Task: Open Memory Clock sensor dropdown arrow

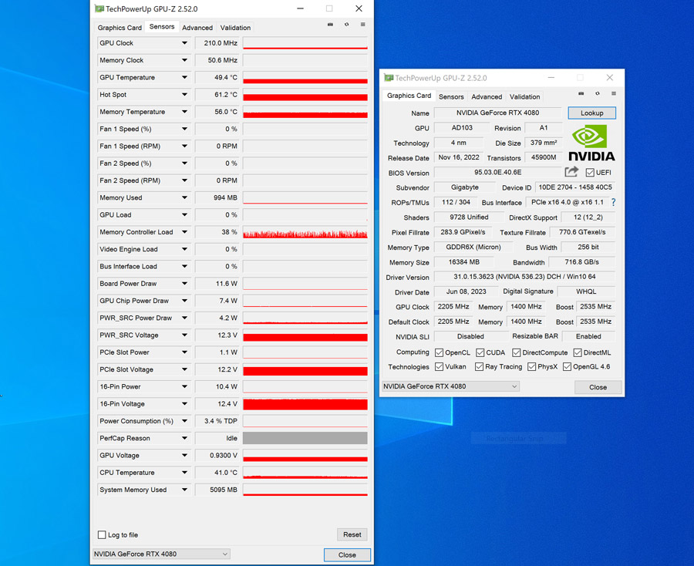Action: [184, 60]
